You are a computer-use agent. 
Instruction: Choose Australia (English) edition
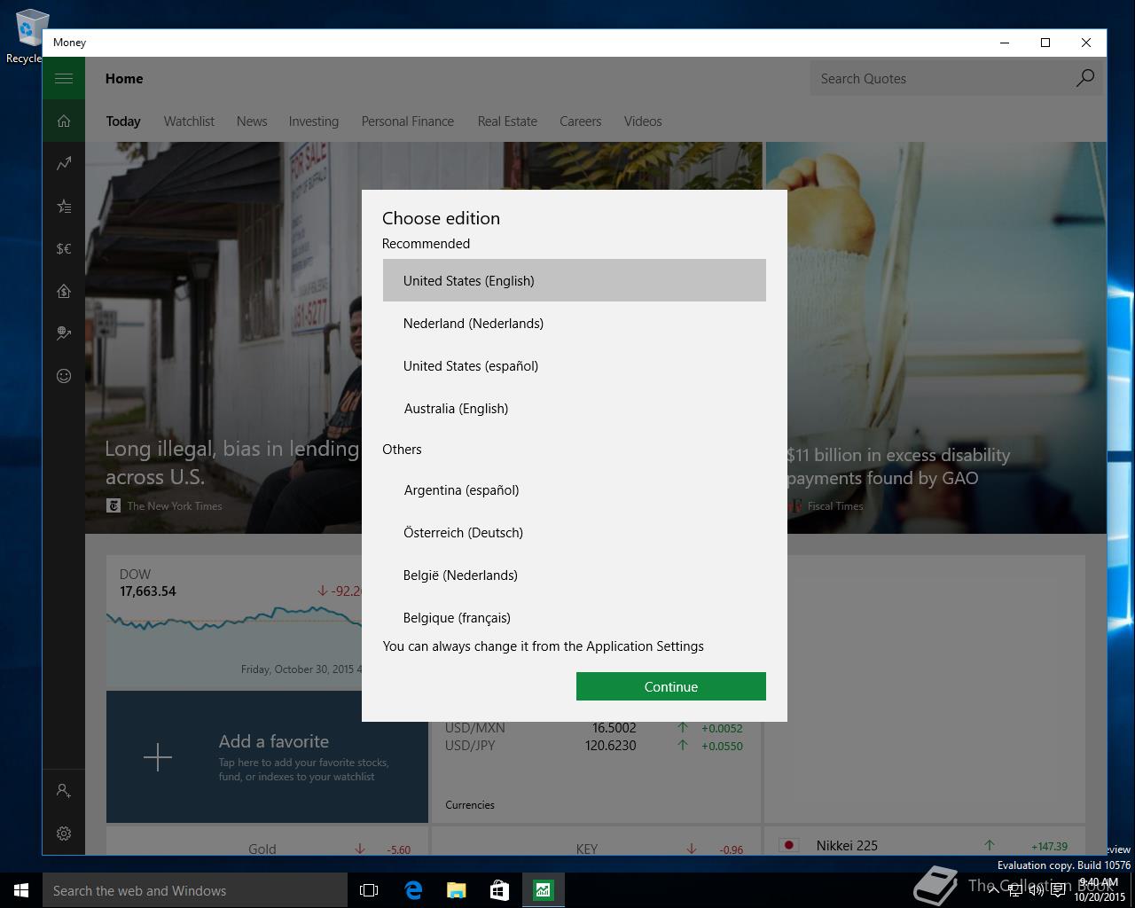pos(575,408)
